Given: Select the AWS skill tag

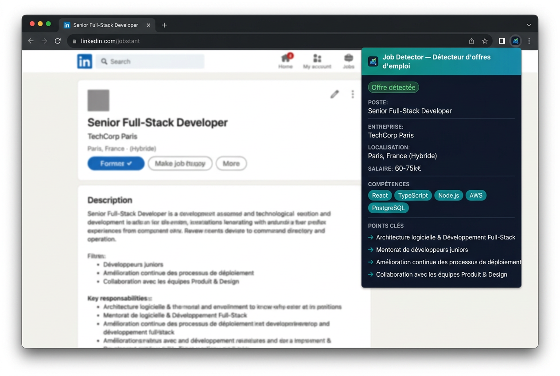Looking at the screenshot, I should coord(476,196).
